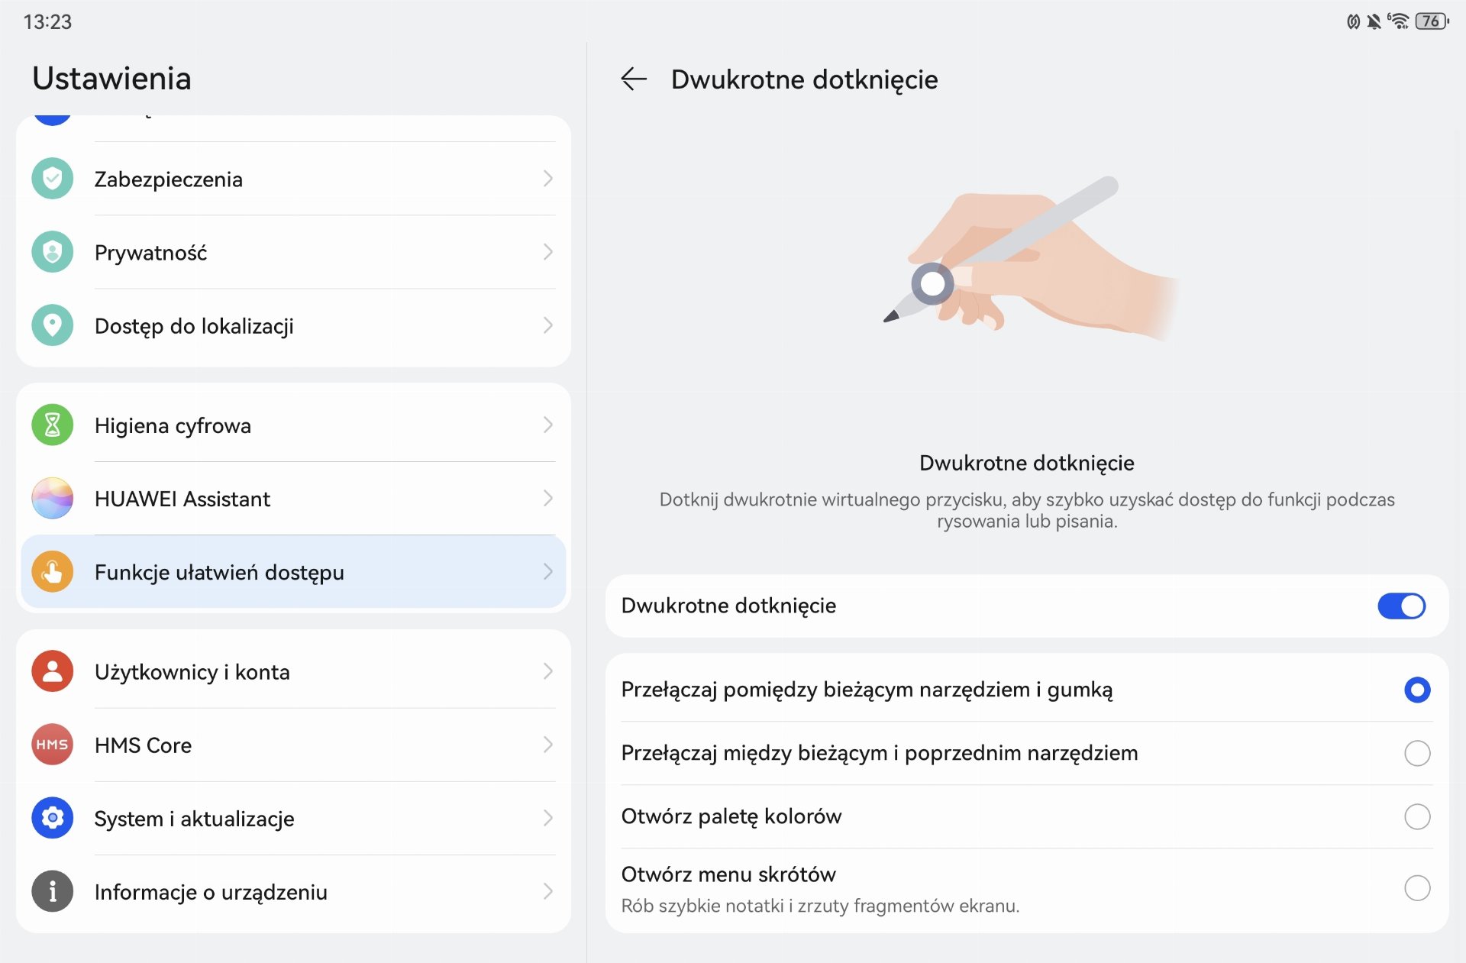Open Dostęp do lokalizacji settings

click(x=293, y=325)
